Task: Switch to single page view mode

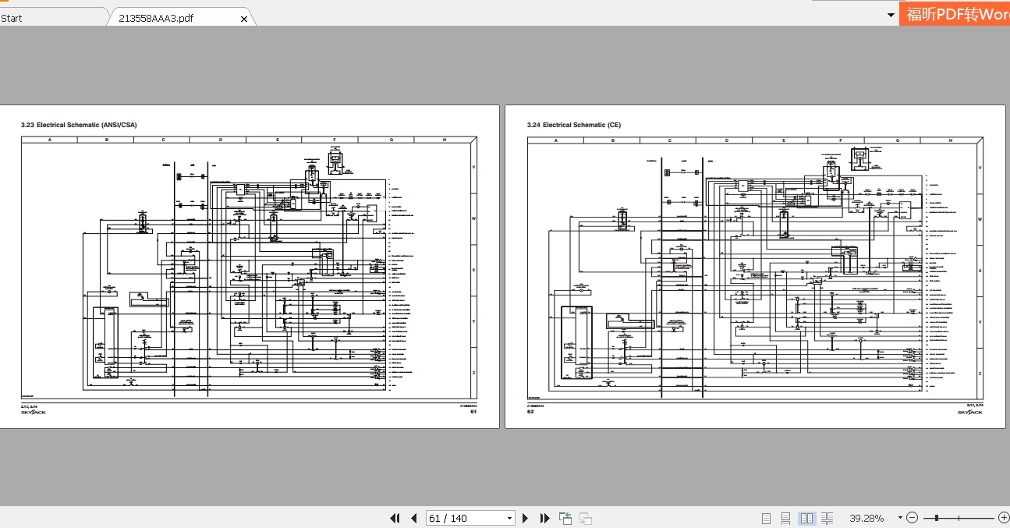Action: 766,518
